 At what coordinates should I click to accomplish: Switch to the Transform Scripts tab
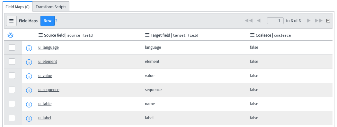pos(51,7)
